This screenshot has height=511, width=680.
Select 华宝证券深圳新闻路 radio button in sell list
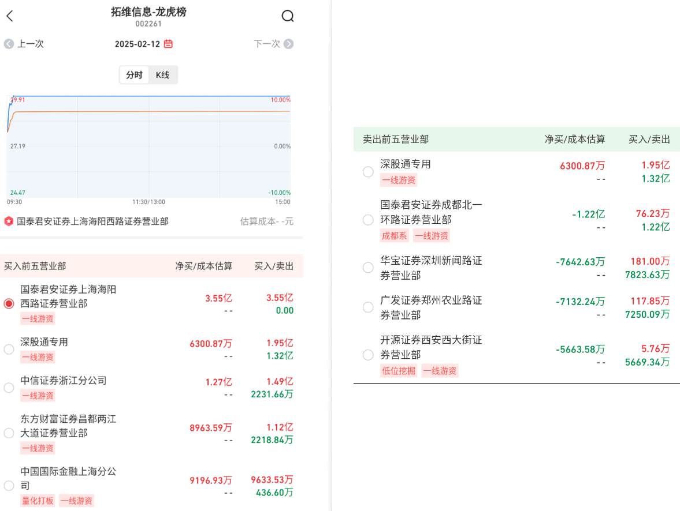coord(368,268)
